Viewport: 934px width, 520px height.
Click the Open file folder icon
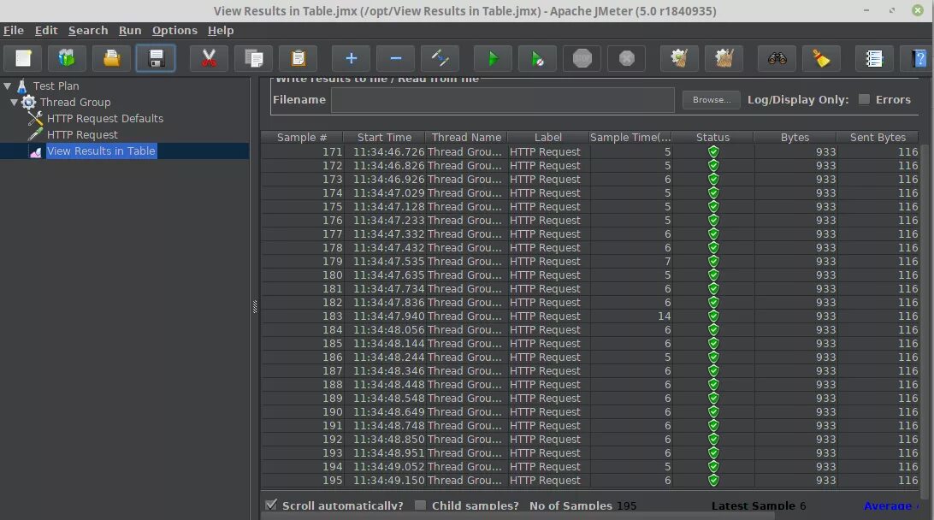[x=111, y=58]
